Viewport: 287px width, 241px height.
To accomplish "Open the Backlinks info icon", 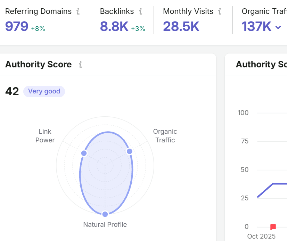I will [x=141, y=11].
